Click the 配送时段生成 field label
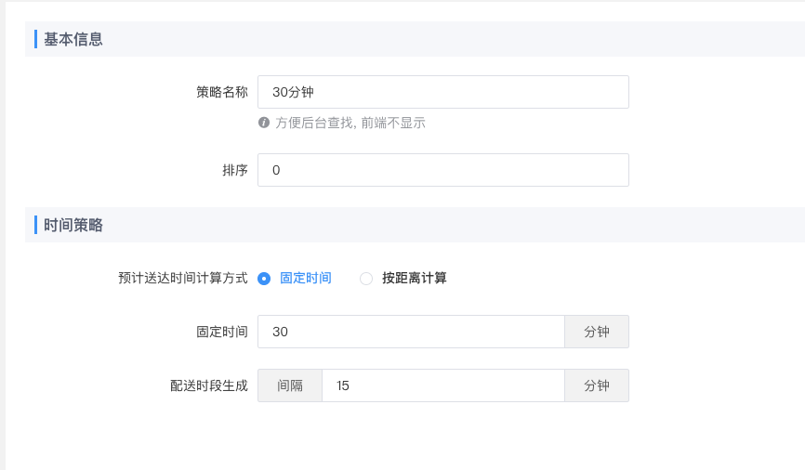Viewport: 805px width, 470px height. click(208, 385)
